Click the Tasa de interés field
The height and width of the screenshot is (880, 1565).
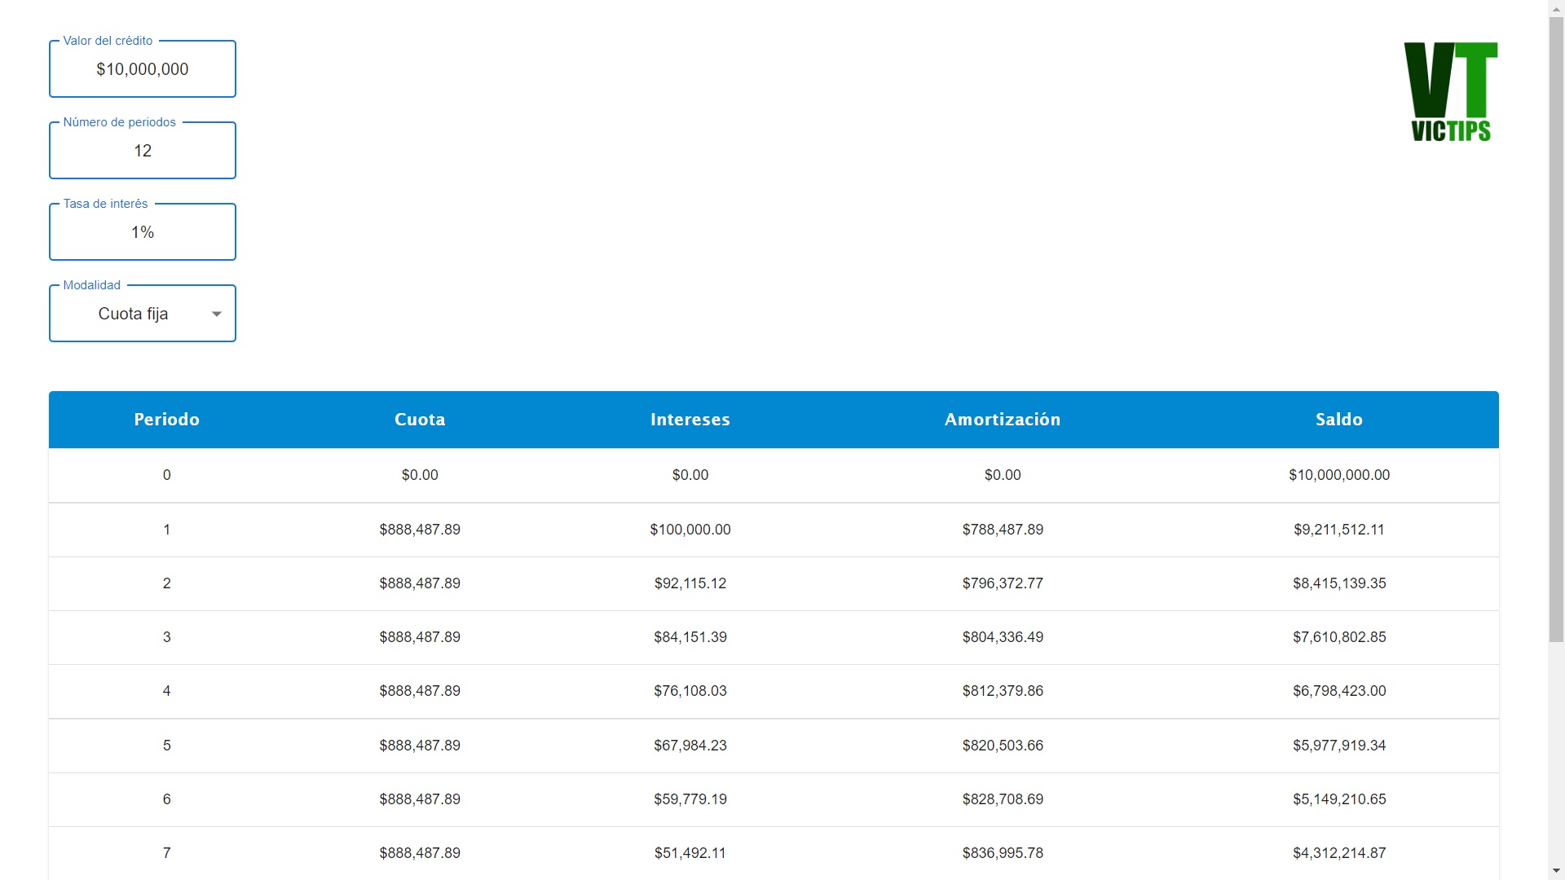click(143, 232)
